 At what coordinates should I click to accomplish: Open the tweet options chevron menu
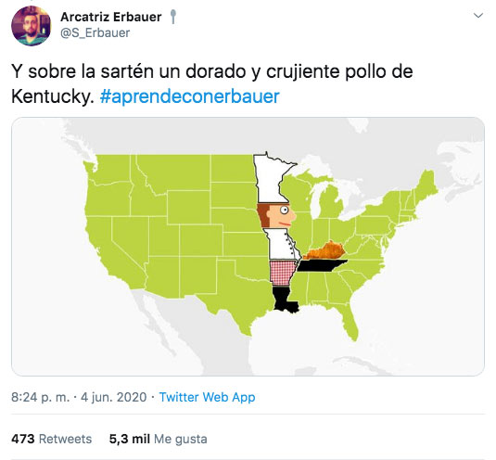coord(478,16)
